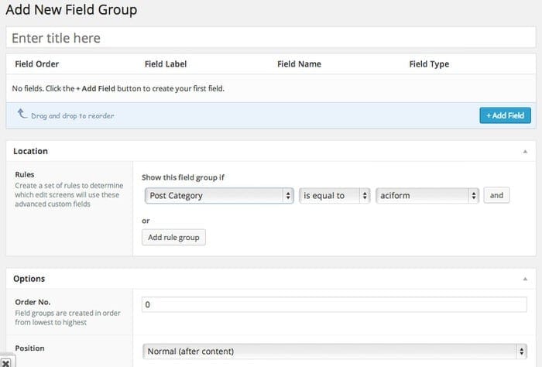The image size is (542, 367).
Task: Collapse the Location panel with triangle toggle
Action: 525,151
